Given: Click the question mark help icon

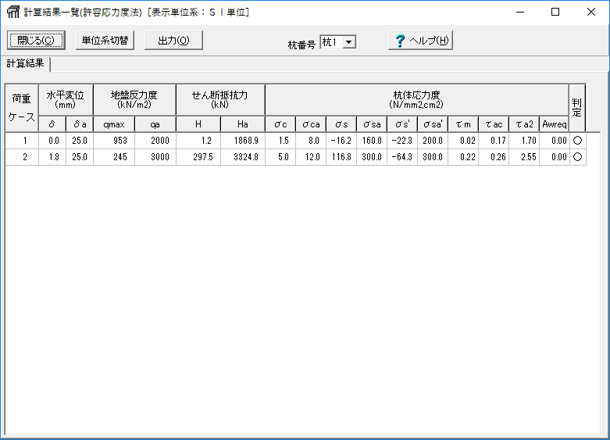Looking at the screenshot, I should click(400, 41).
